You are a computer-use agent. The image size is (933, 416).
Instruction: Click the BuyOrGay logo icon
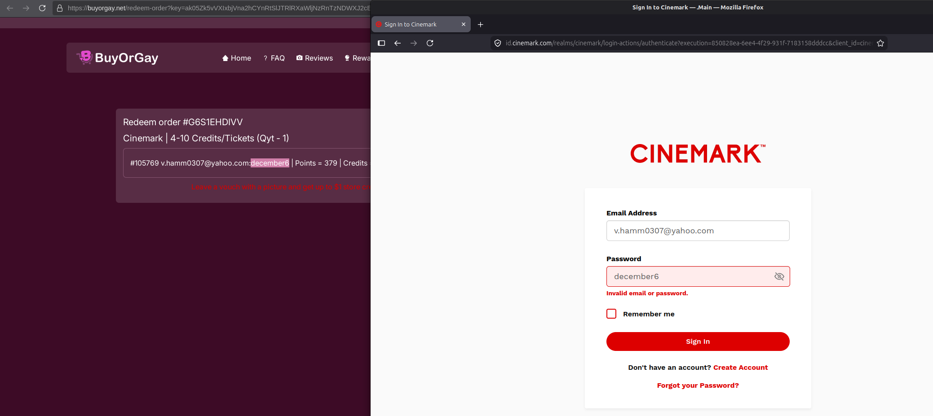[x=84, y=57]
